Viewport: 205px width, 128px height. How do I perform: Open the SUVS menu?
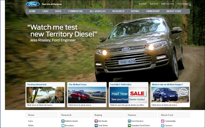58,11
